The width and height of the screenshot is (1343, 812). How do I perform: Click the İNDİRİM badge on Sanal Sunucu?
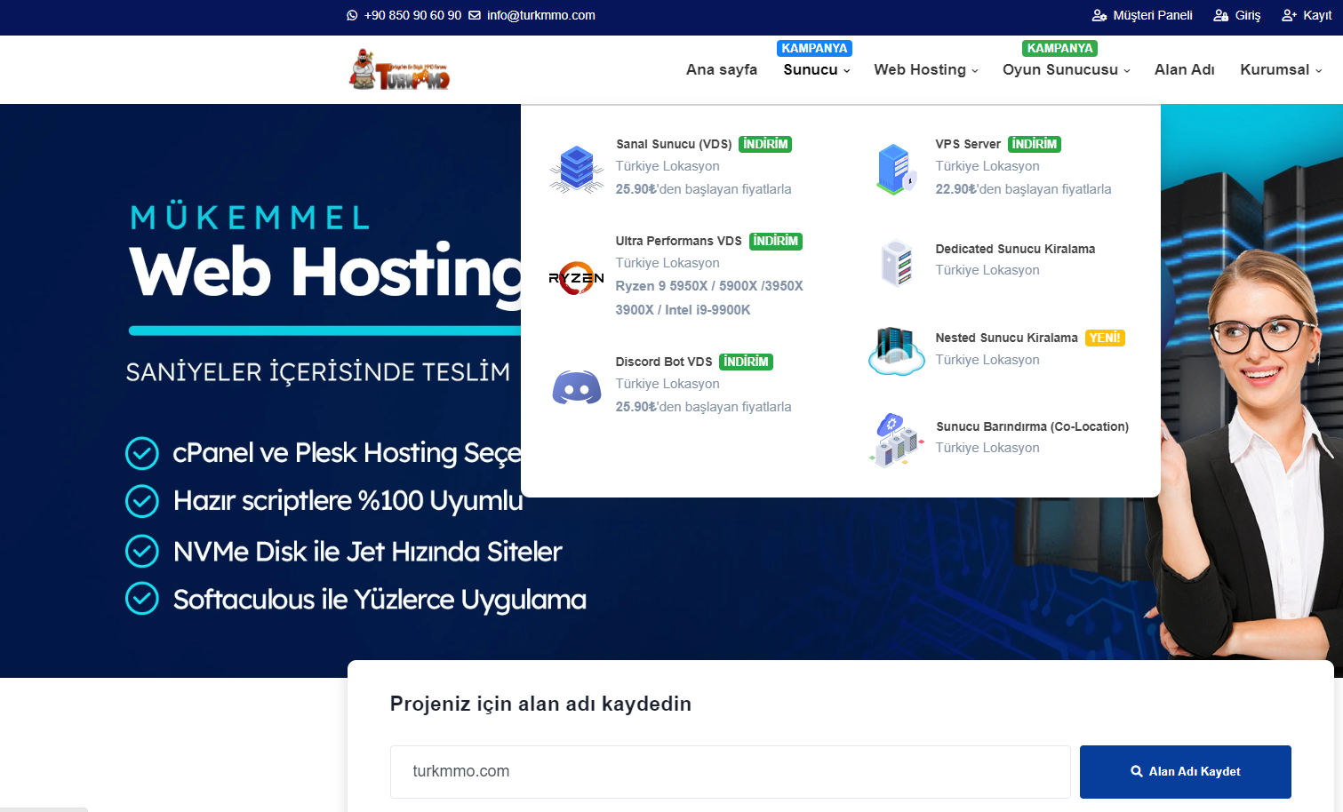765,144
